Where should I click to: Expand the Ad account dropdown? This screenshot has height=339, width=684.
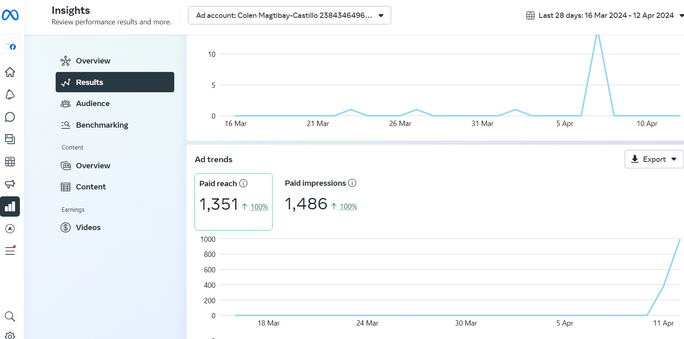click(x=290, y=15)
